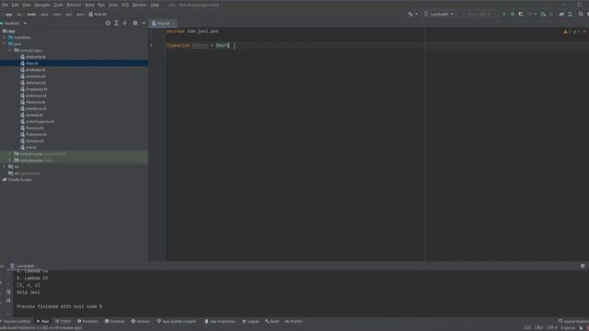
Task: Open the device selector dropdown
Action: [x=479, y=15]
